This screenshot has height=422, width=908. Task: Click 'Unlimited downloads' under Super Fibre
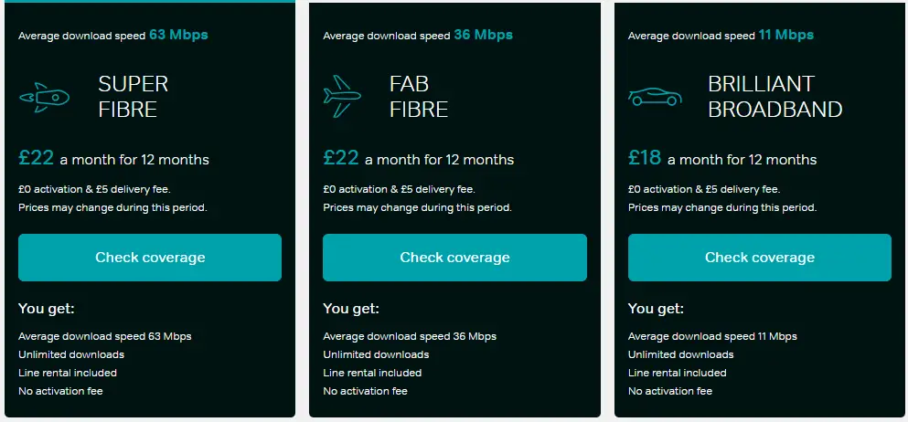[71, 354]
